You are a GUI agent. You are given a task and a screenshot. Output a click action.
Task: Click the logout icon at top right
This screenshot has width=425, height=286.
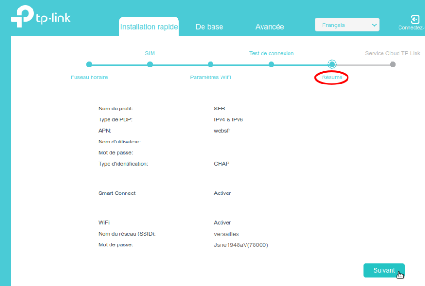click(415, 19)
